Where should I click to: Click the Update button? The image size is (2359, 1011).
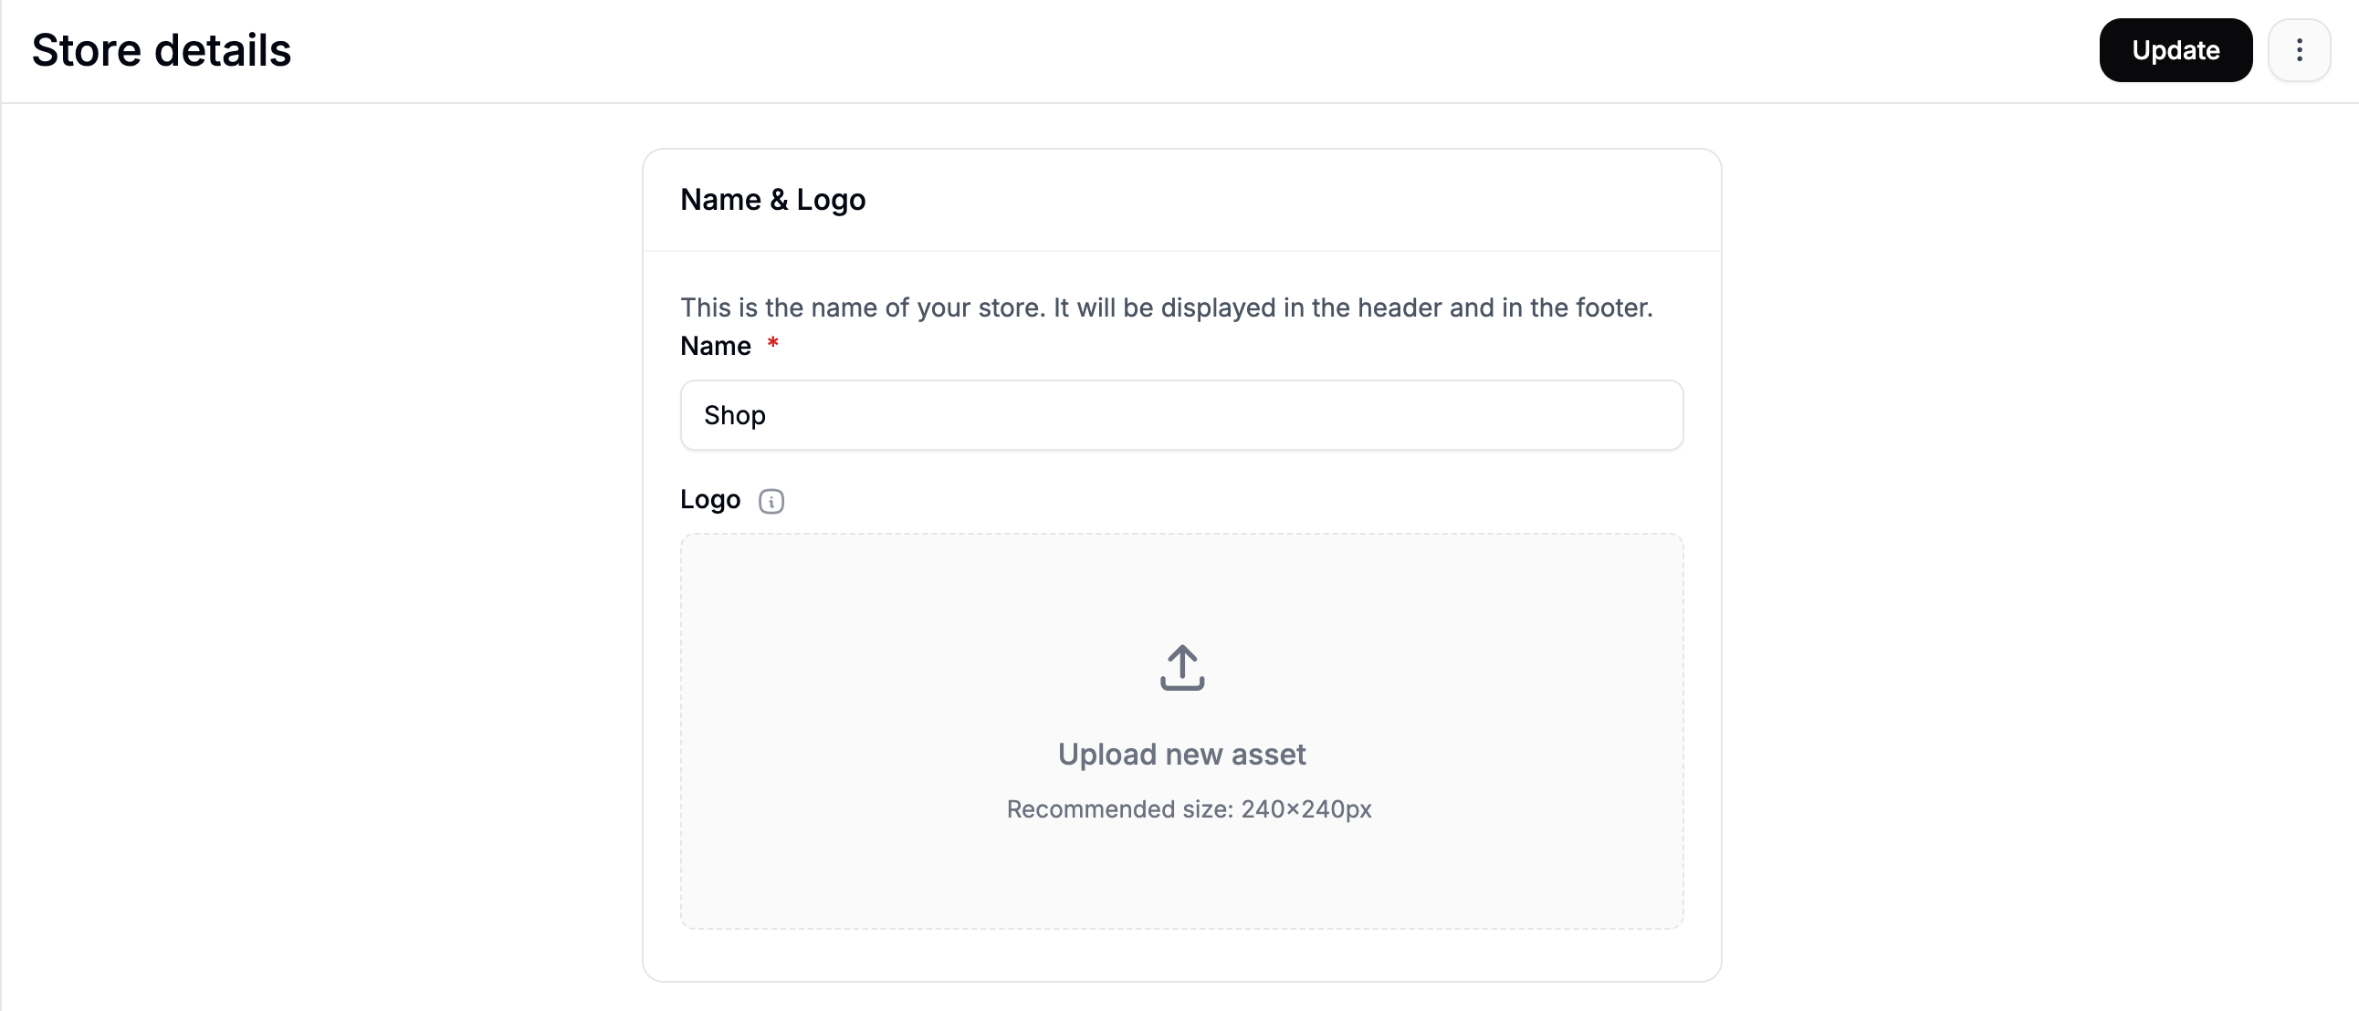pos(2176,50)
